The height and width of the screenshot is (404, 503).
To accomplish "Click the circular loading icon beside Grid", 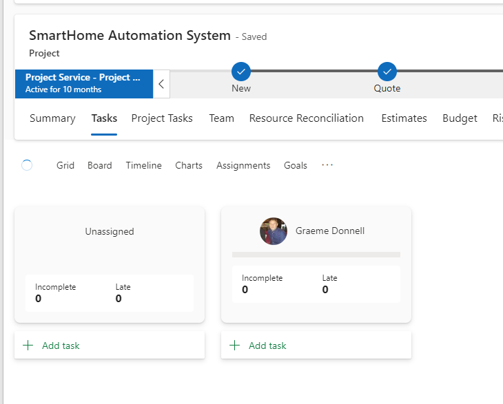I will click(27, 165).
